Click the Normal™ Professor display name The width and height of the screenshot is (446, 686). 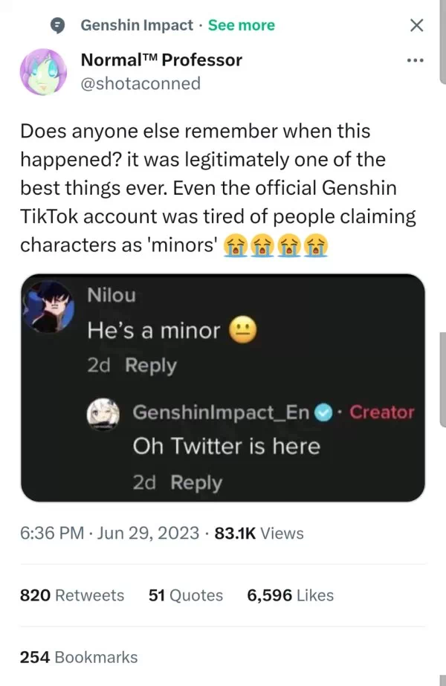point(161,59)
